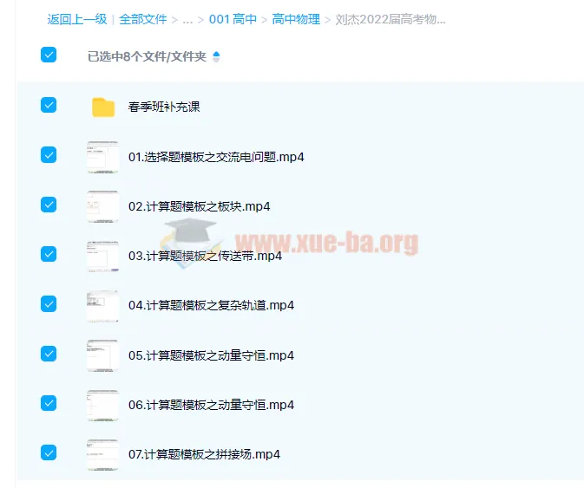Uncheck the 春季班补充课 folder checkbox
Screen dimensions: 584x488
pos(49,105)
